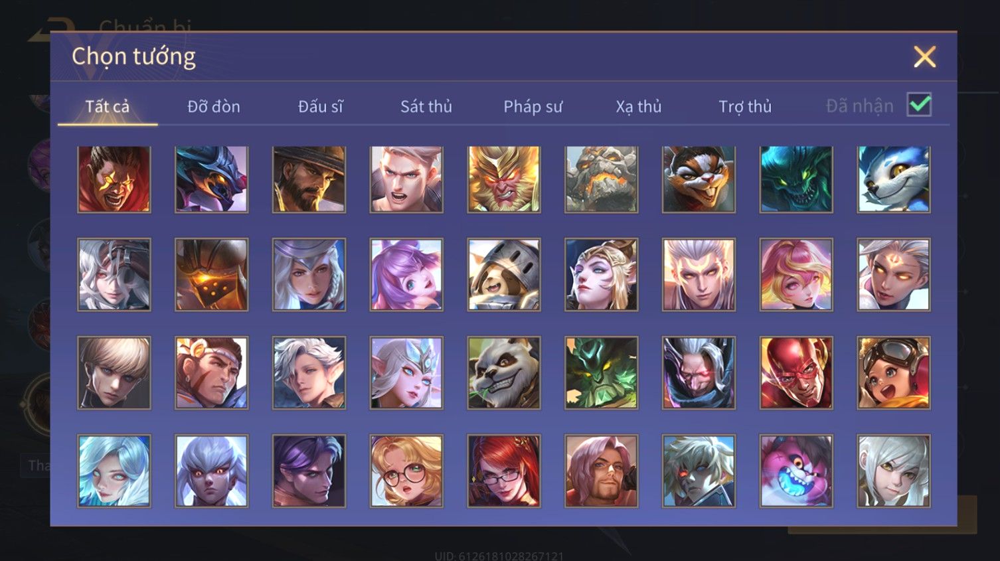This screenshot has width=1000, height=561.
Task: Select the pink grinning cat monster hero
Action: pyautogui.click(x=795, y=471)
